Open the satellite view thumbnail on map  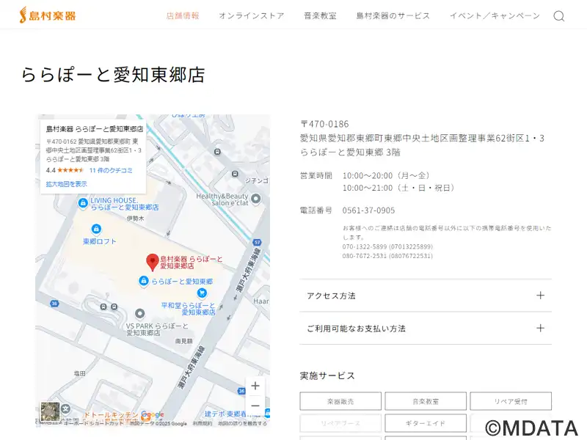tap(50, 411)
